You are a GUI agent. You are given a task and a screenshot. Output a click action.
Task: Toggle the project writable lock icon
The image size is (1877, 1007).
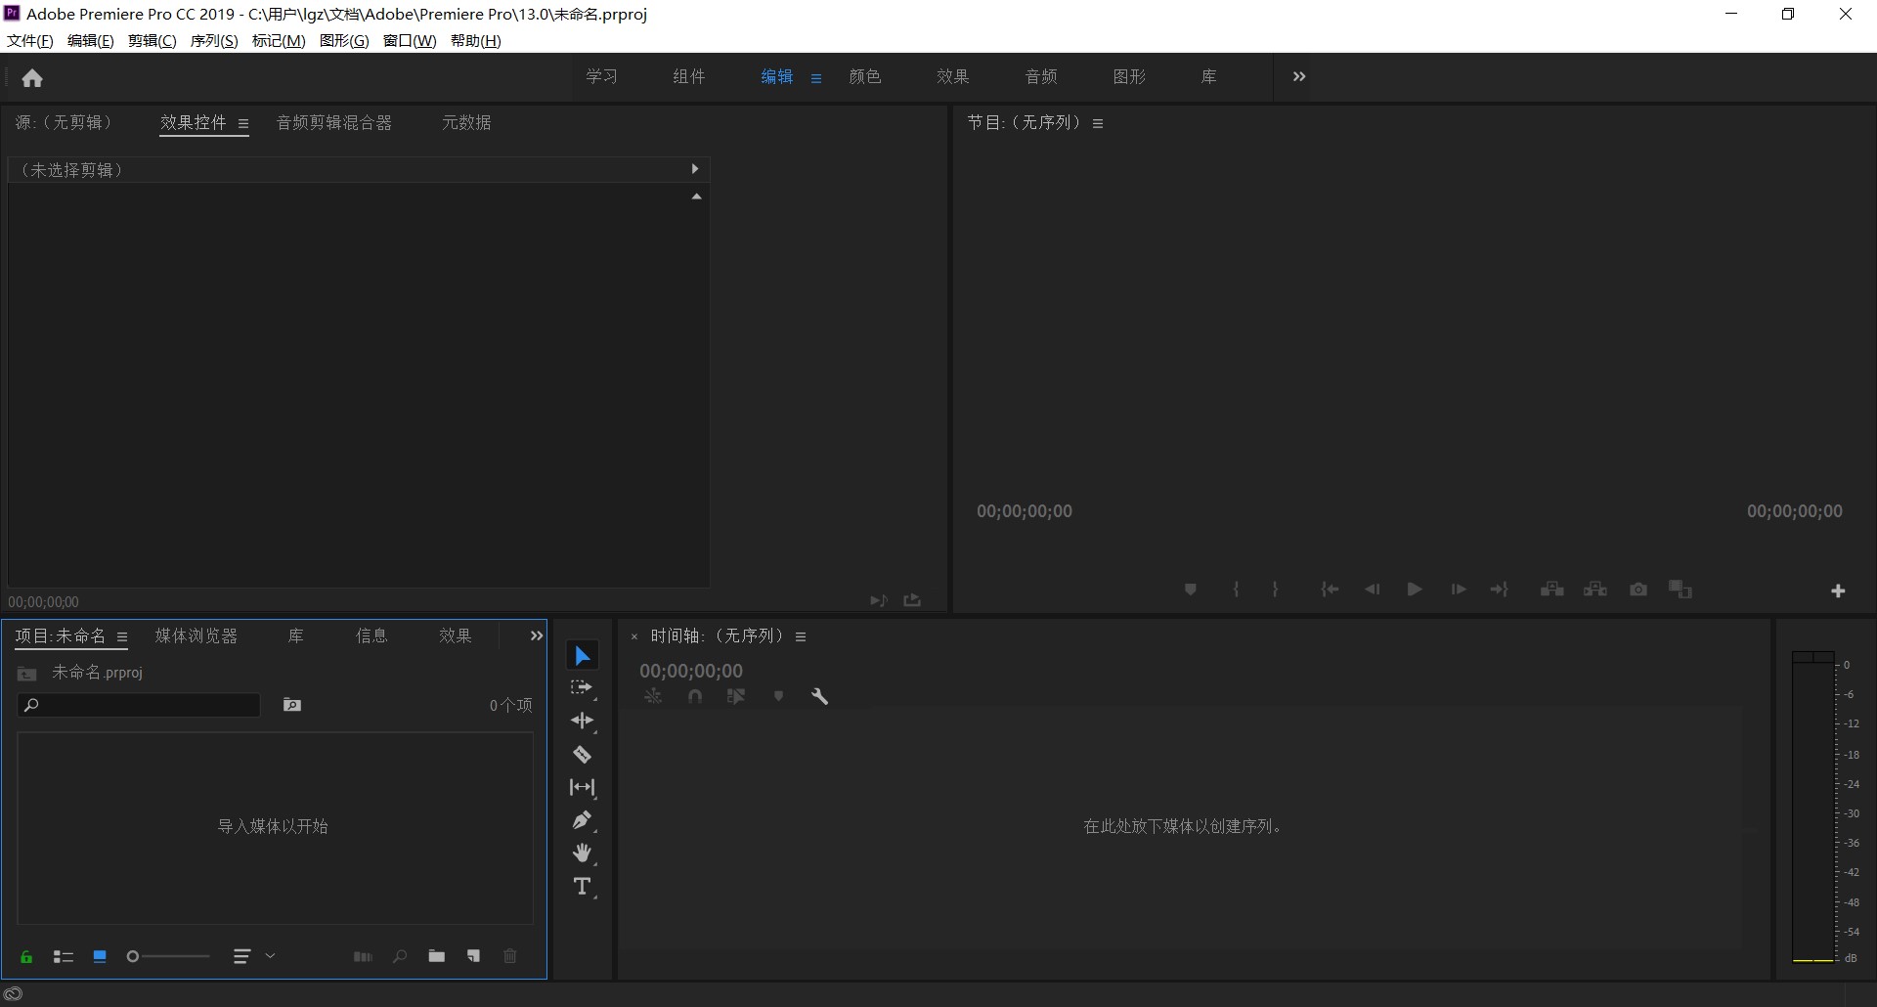point(26,957)
